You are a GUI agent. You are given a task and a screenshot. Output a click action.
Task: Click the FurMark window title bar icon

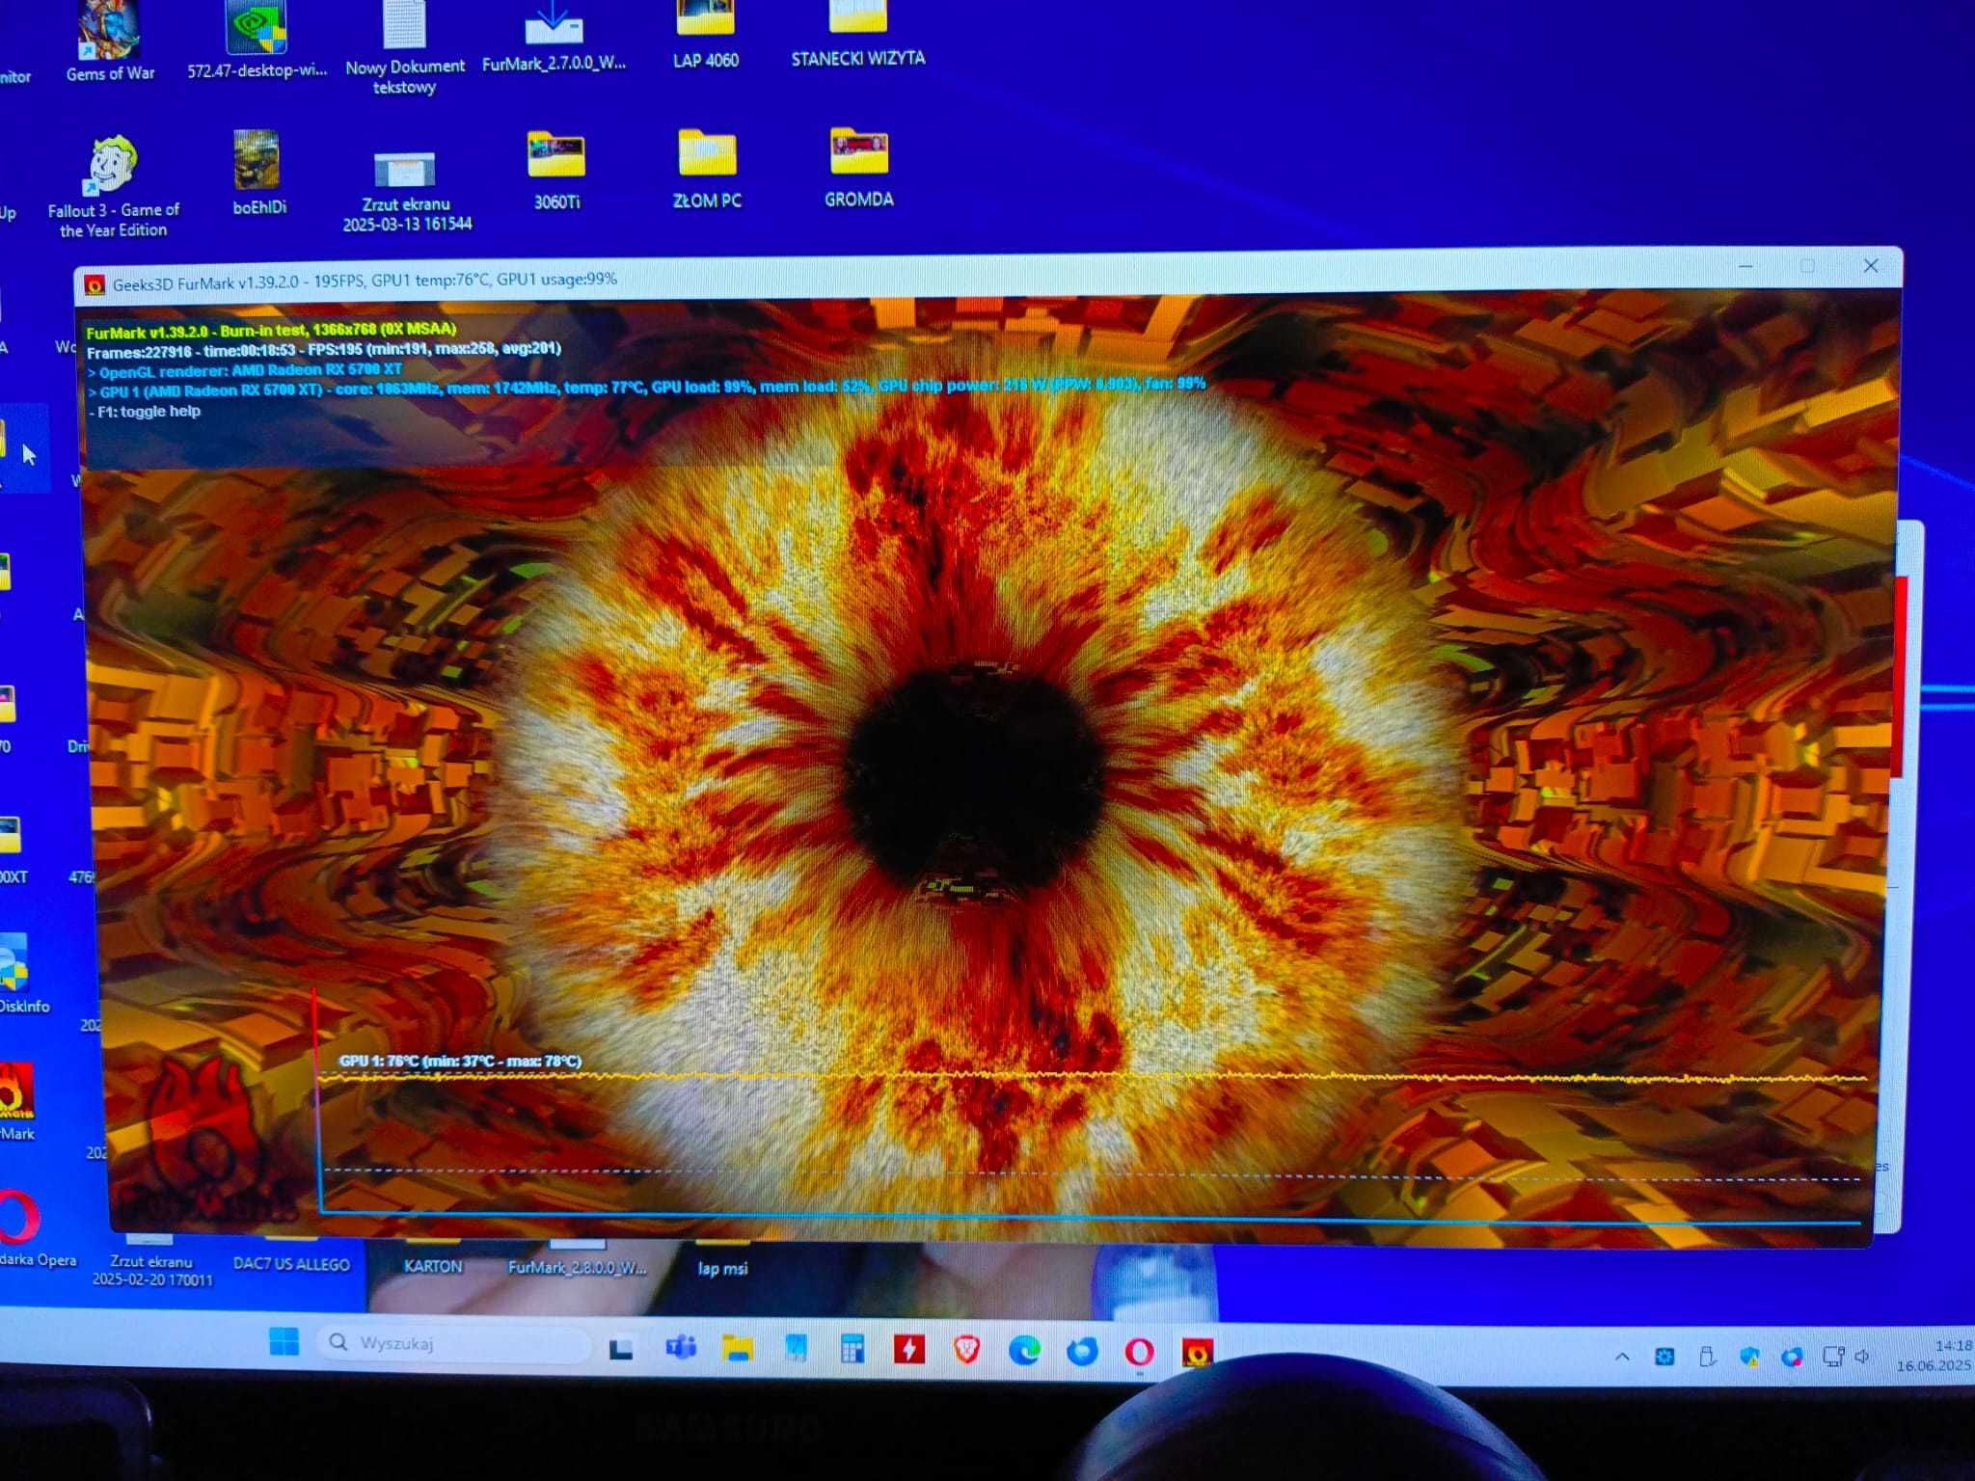pyautogui.click(x=95, y=284)
